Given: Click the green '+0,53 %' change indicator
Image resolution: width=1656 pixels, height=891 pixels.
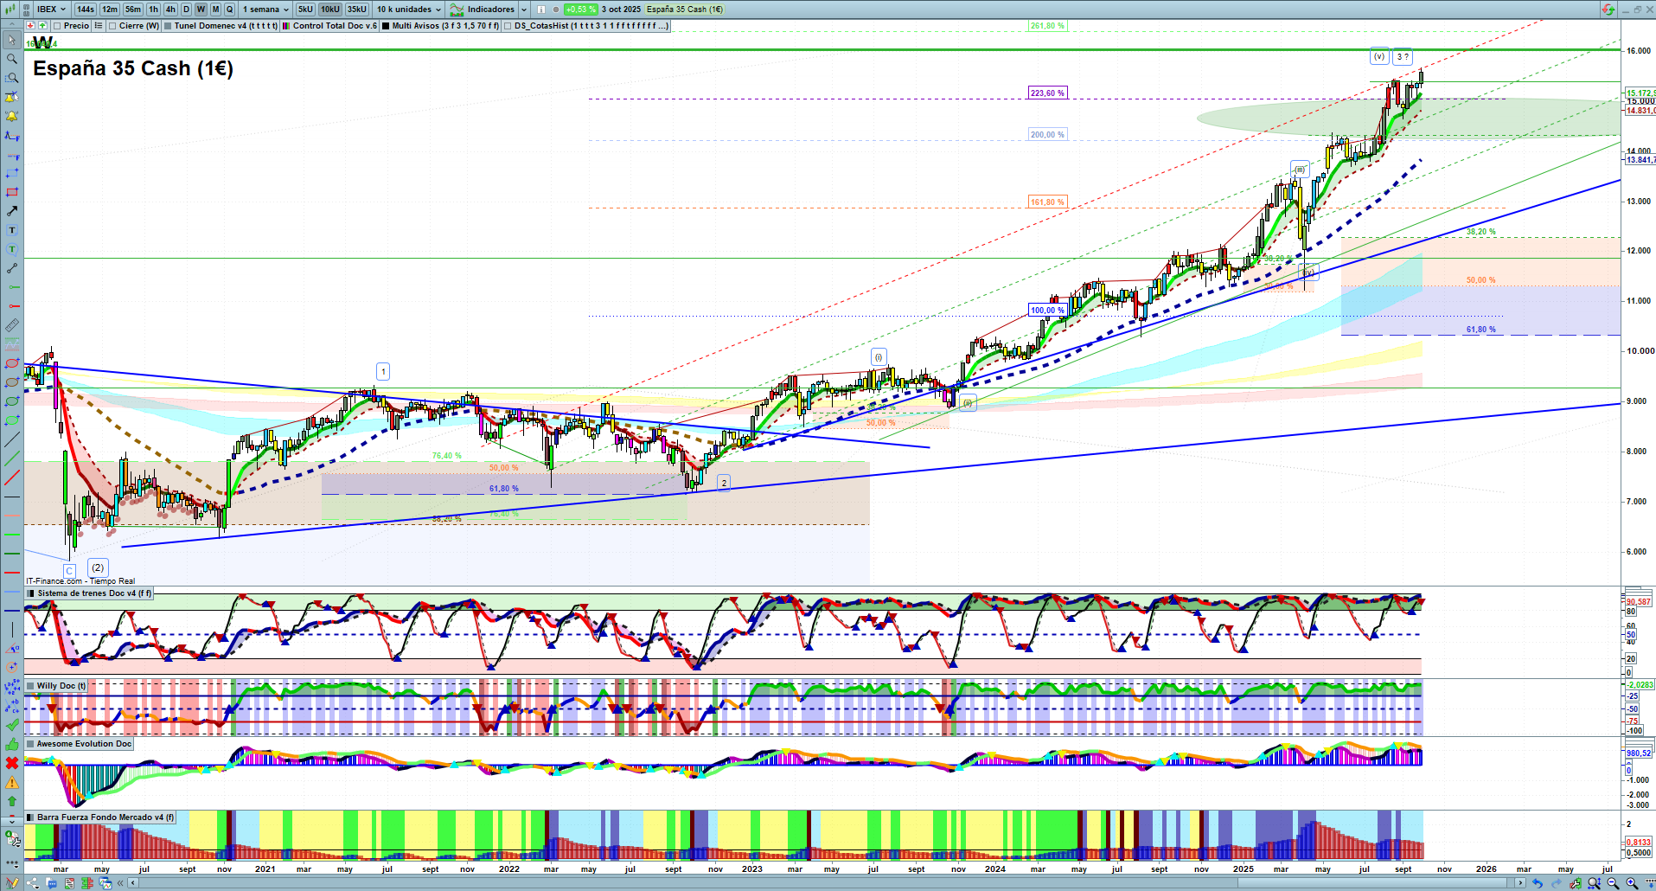Looking at the screenshot, I should [x=580, y=10].
